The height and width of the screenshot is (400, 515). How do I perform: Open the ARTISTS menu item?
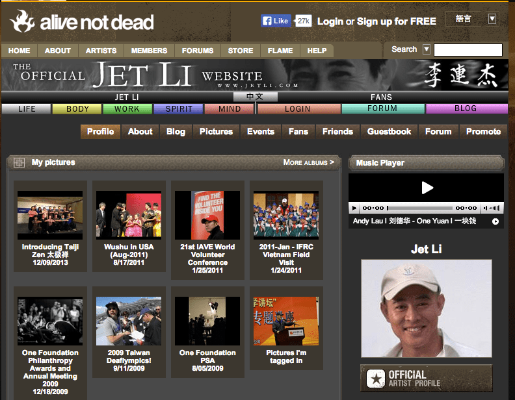(x=101, y=51)
